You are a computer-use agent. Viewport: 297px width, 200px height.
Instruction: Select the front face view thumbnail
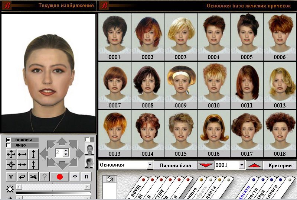click(x=89, y=149)
